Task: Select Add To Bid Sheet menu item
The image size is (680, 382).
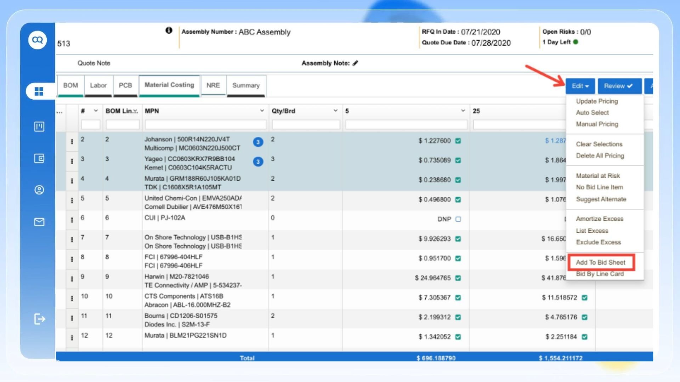Action: click(600, 262)
